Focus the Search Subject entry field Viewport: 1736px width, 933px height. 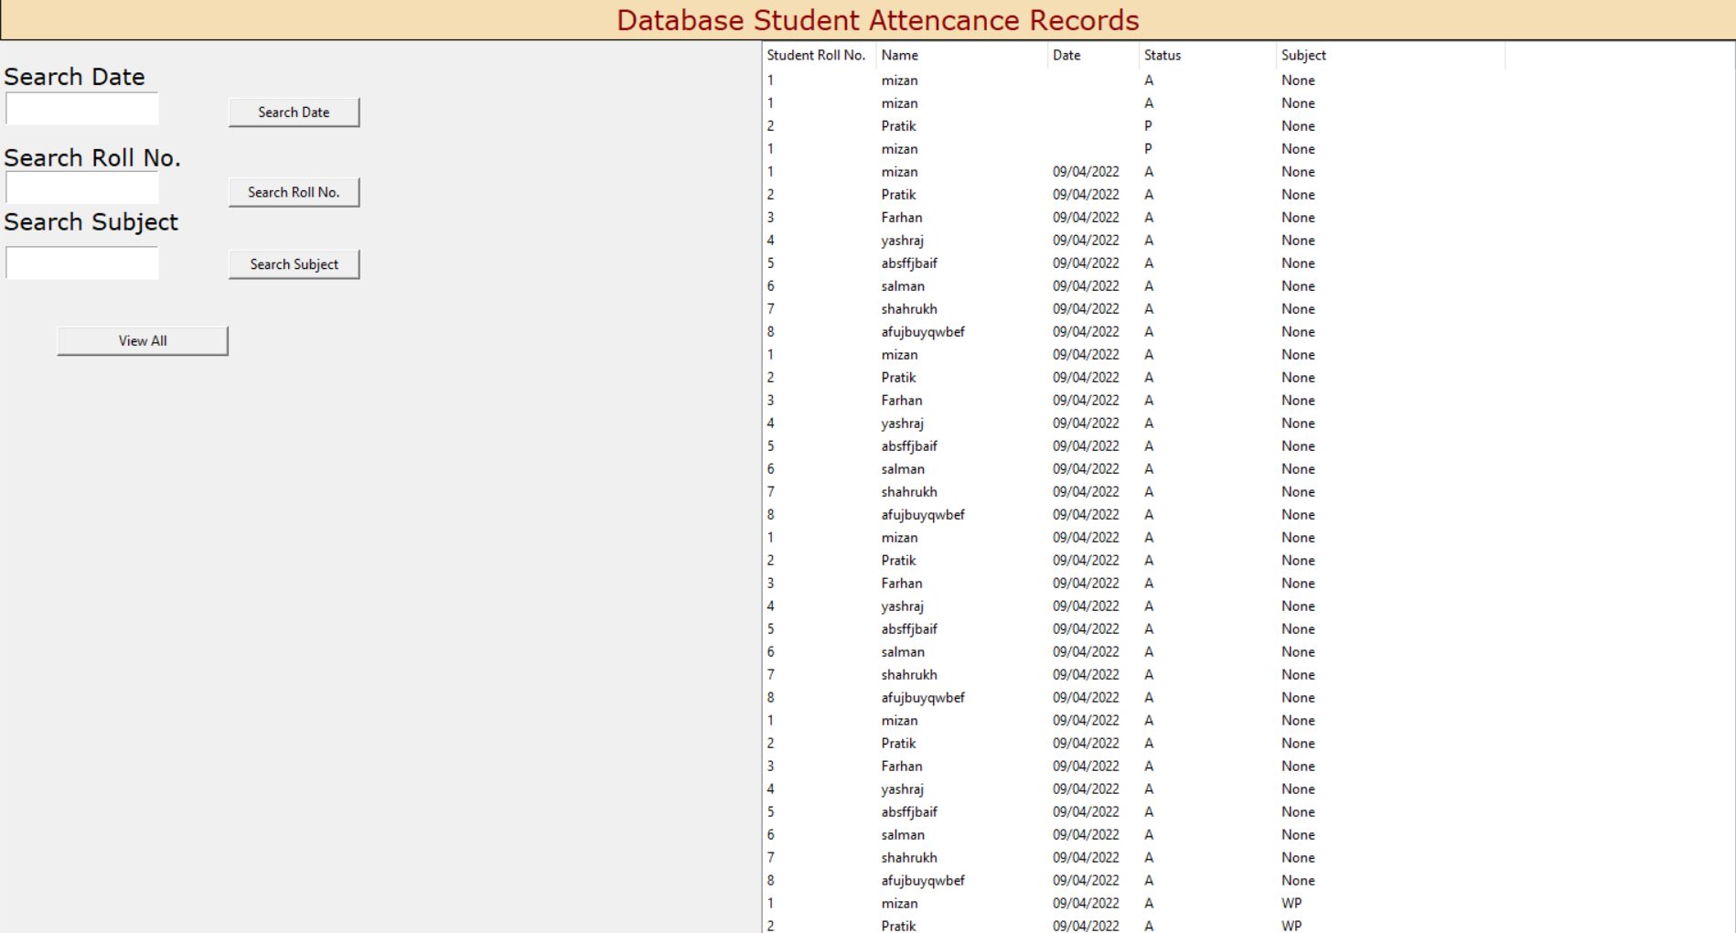pos(82,263)
